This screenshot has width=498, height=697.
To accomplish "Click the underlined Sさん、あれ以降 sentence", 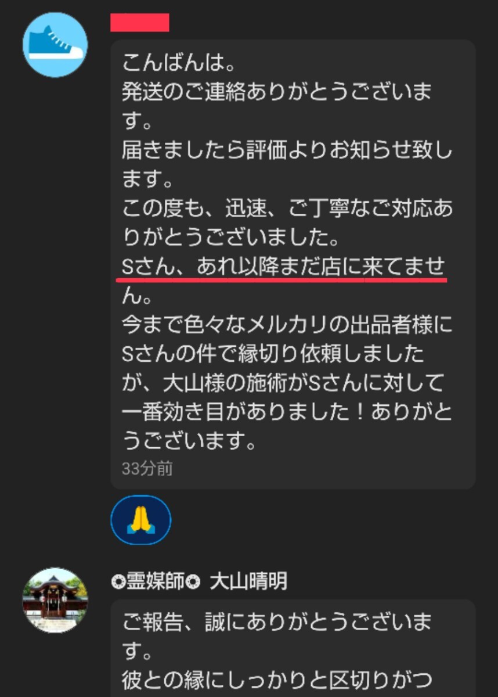I will 283,267.
